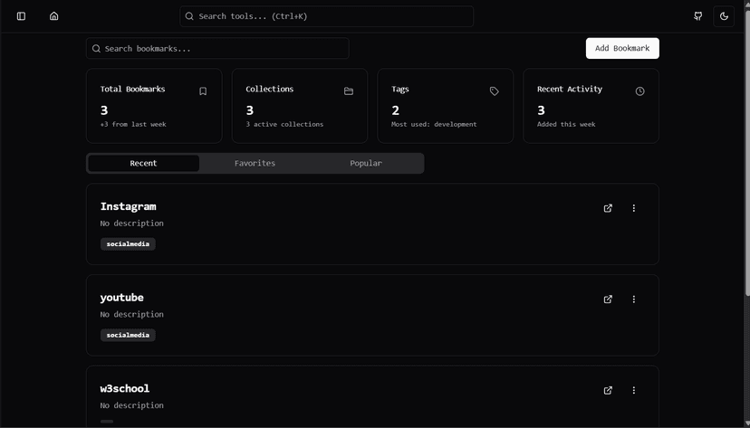The image size is (750, 428).
Task: Click the w3school bookmark title
Action: 125,389
